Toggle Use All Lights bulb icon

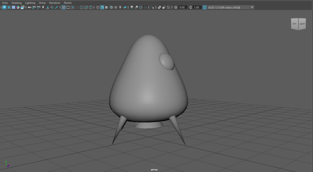pos(120,7)
